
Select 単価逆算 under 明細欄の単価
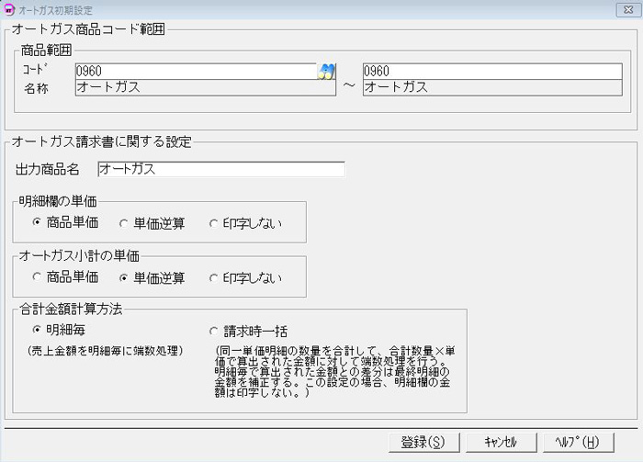(x=124, y=223)
